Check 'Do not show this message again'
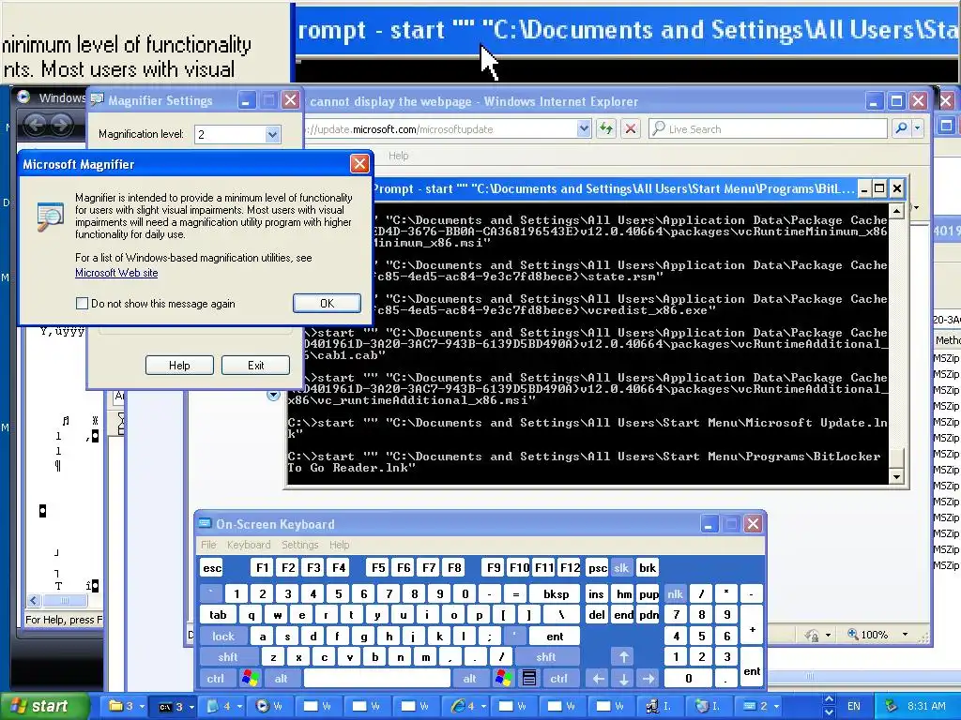 82,303
